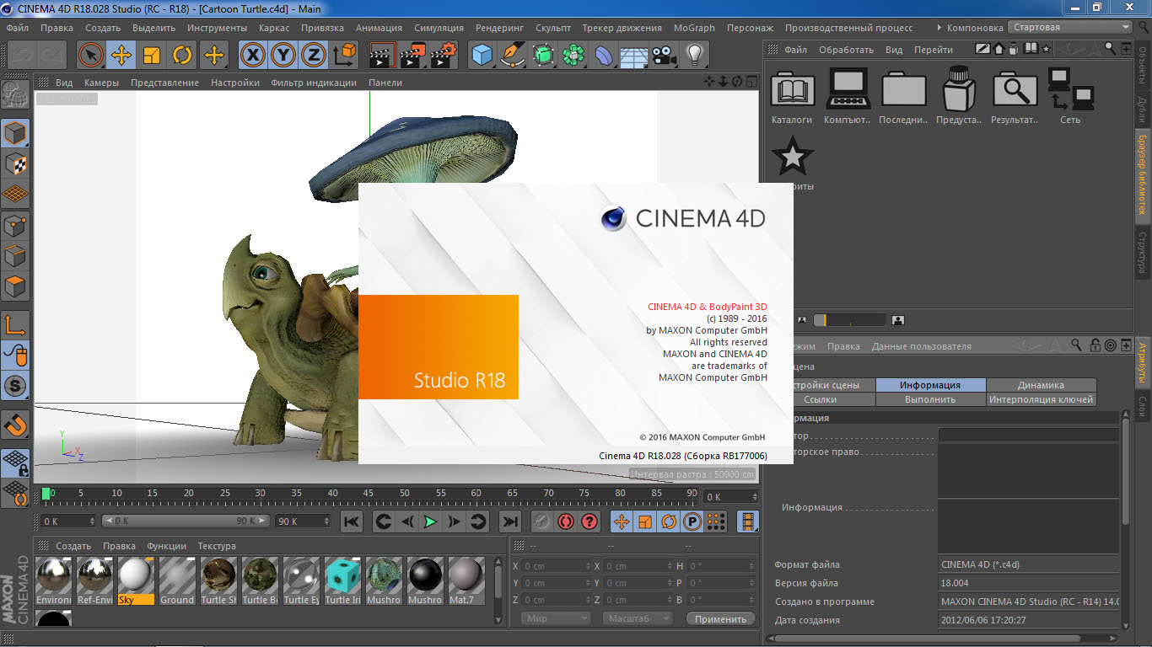Adjust stepper on start frame 0 K field
Image resolution: width=1152 pixels, height=647 pixels.
pos(91,521)
